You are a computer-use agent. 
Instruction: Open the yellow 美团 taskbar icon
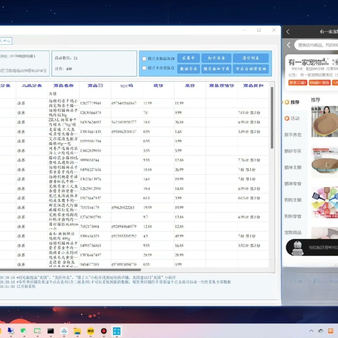point(90,331)
